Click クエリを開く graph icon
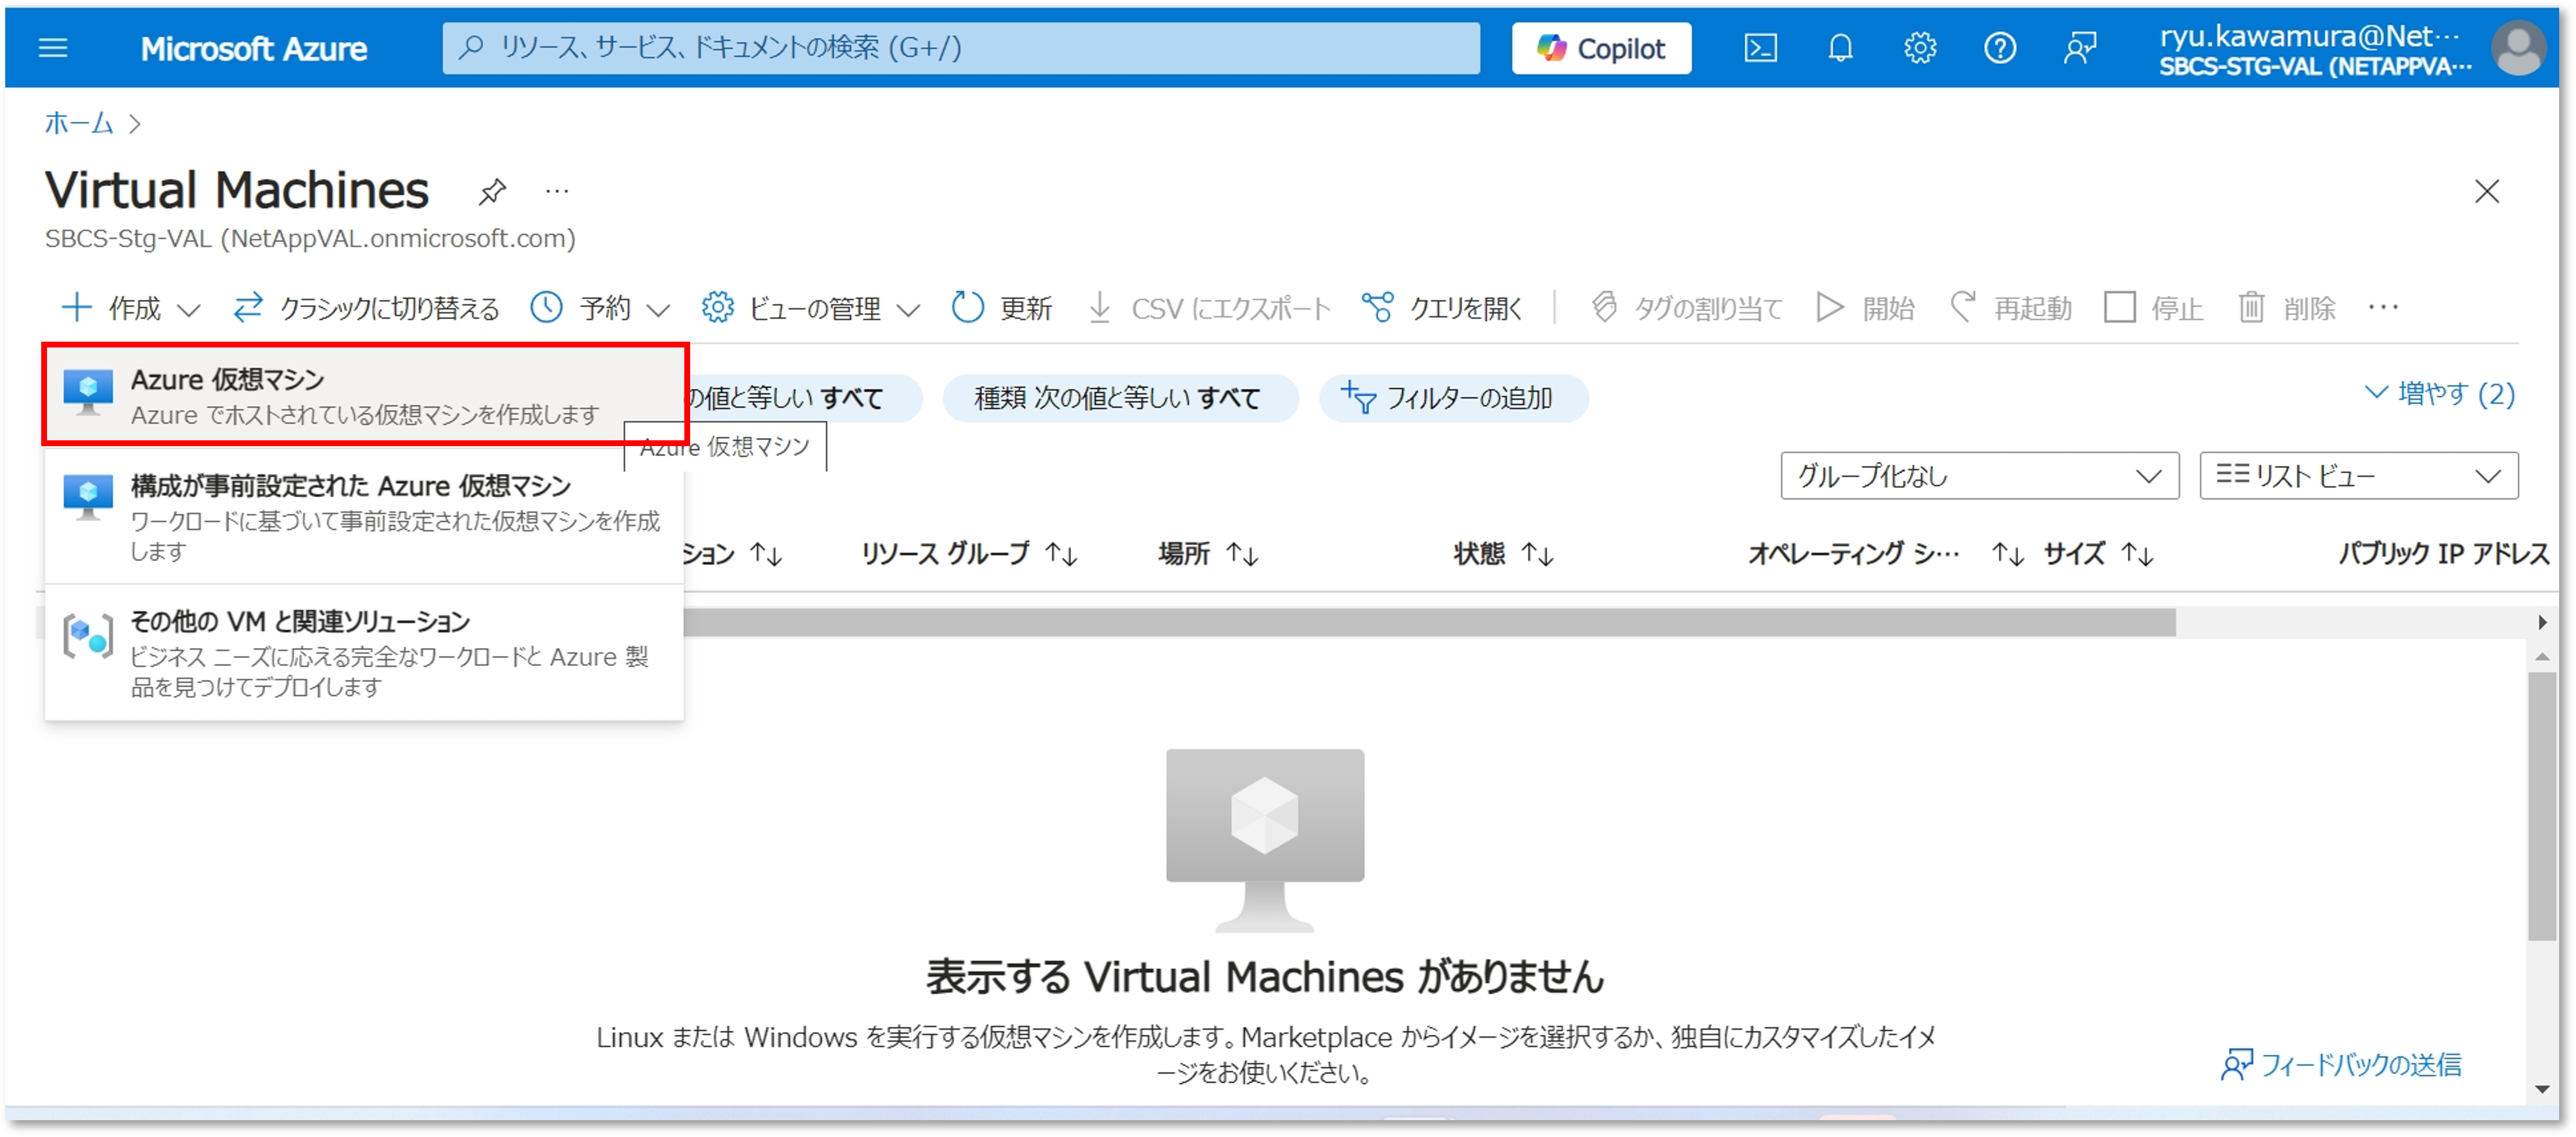The width and height of the screenshot is (2576, 1137). [x=1378, y=307]
